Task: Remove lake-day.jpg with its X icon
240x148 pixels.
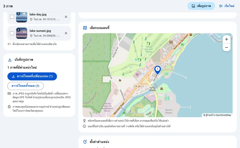Action: tap(66, 17)
